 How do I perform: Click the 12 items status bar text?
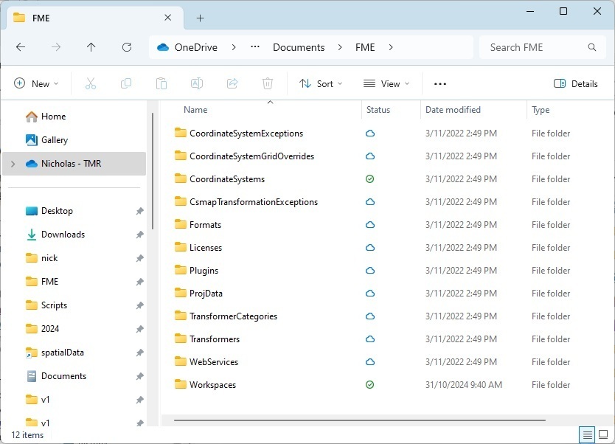coord(27,435)
